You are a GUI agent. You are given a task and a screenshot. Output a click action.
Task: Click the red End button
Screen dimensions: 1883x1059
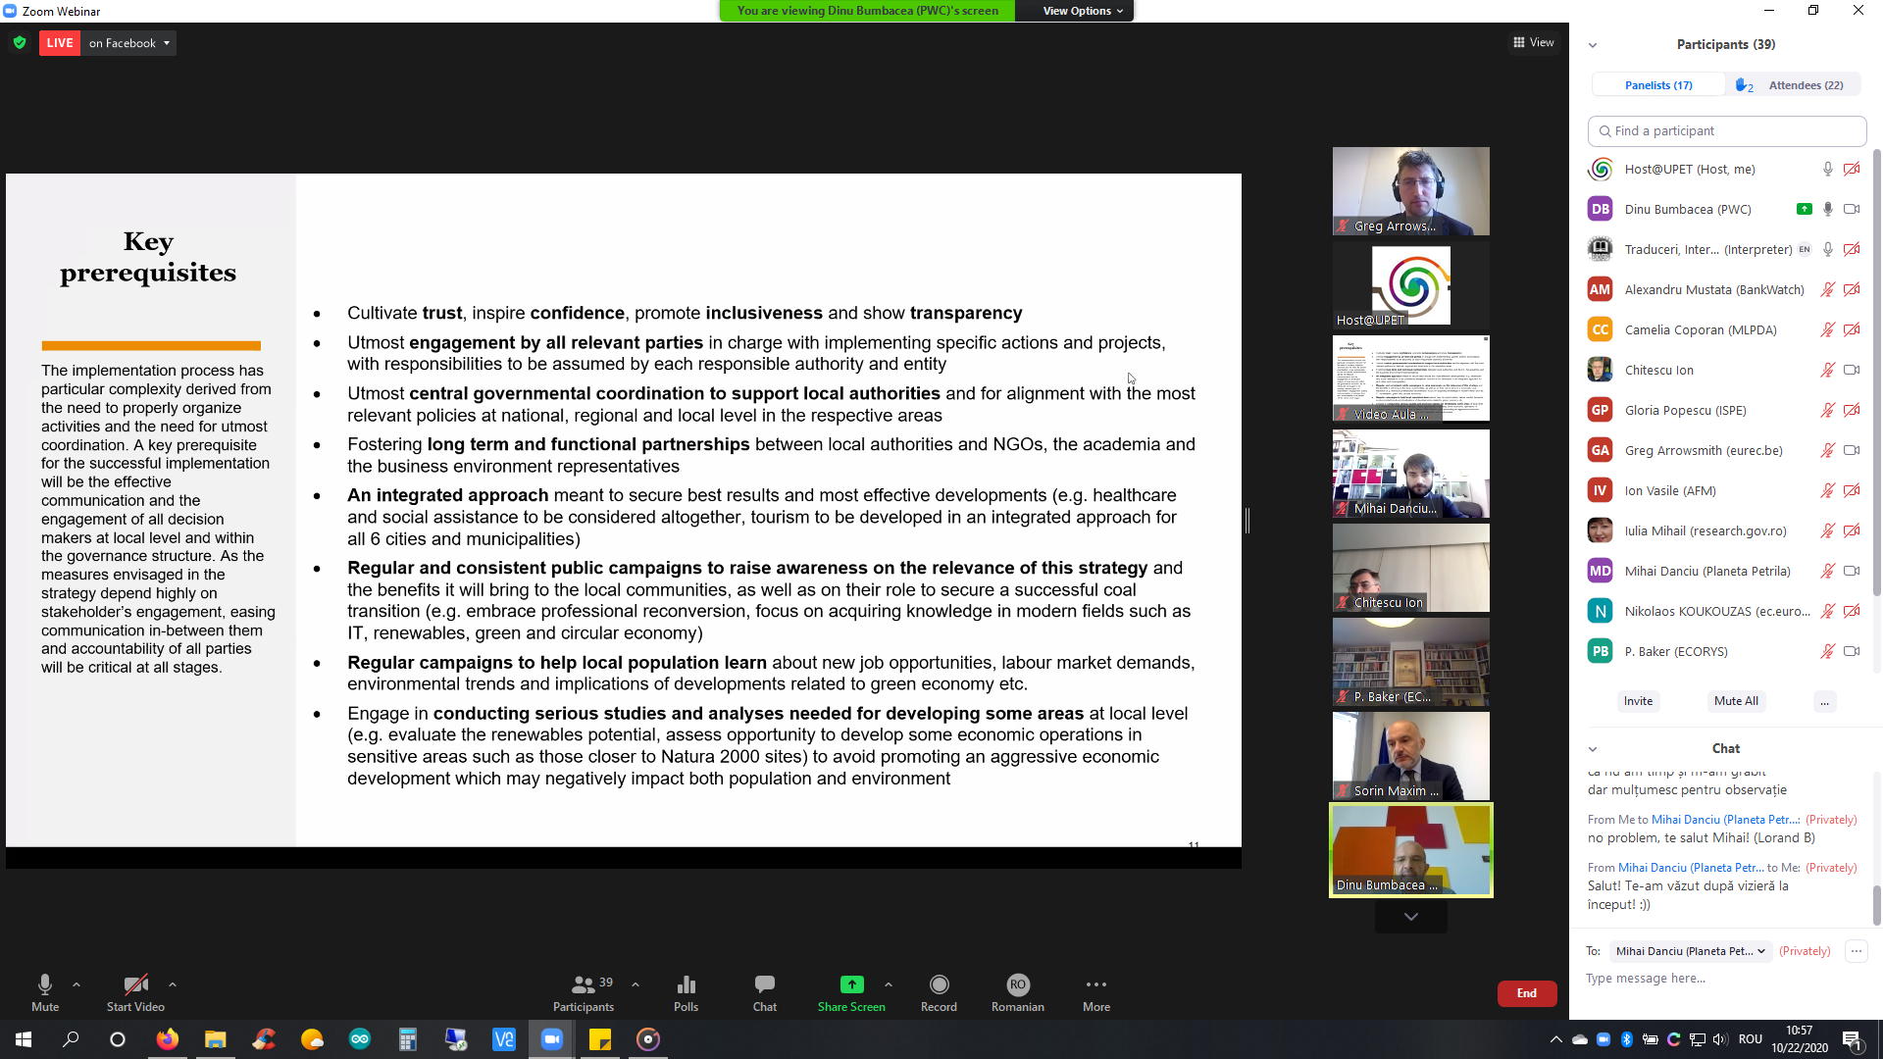(1526, 993)
